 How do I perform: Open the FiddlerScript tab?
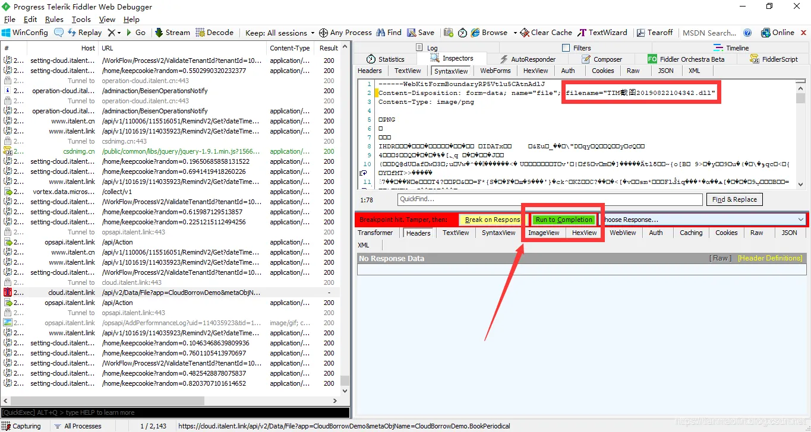(x=774, y=59)
